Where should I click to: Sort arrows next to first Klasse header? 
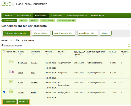tap(117, 52)
